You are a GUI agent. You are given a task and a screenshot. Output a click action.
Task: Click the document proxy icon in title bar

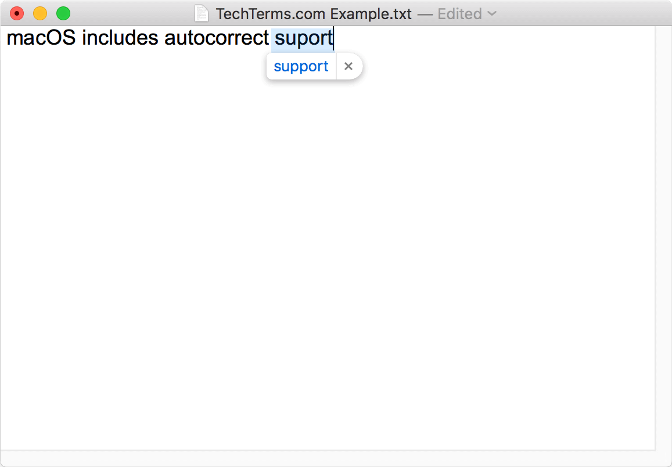point(202,13)
